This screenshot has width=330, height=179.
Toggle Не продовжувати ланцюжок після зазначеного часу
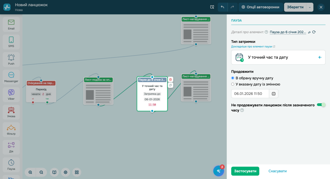click(x=321, y=105)
